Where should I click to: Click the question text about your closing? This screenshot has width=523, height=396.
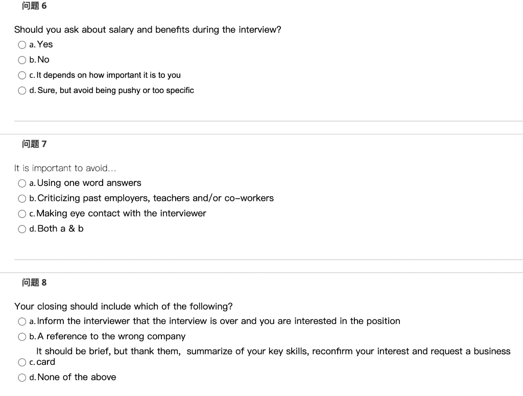tap(124, 307)
